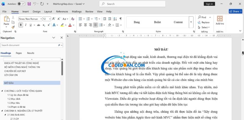
Task: Click the Redo icon in title bar
Action: [x=42, y=4]
